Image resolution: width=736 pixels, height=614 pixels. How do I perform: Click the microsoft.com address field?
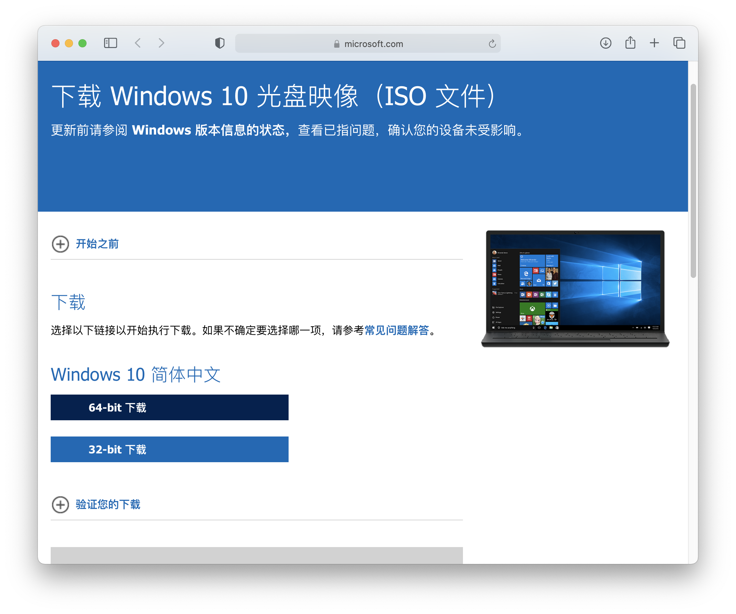pyautogui.click(x=368, y=44)
